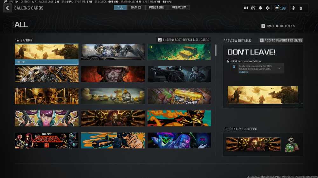Click the FPS 124 overlay readout
318x178 pixels.
14,2
